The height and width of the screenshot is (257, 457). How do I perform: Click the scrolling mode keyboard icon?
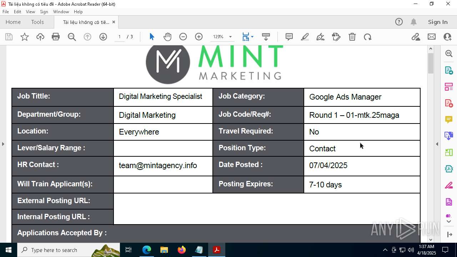(x=266, y=37)
